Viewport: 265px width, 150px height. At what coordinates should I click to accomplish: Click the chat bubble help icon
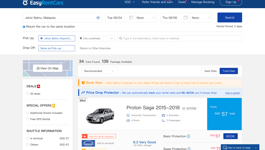coord(225,148)
